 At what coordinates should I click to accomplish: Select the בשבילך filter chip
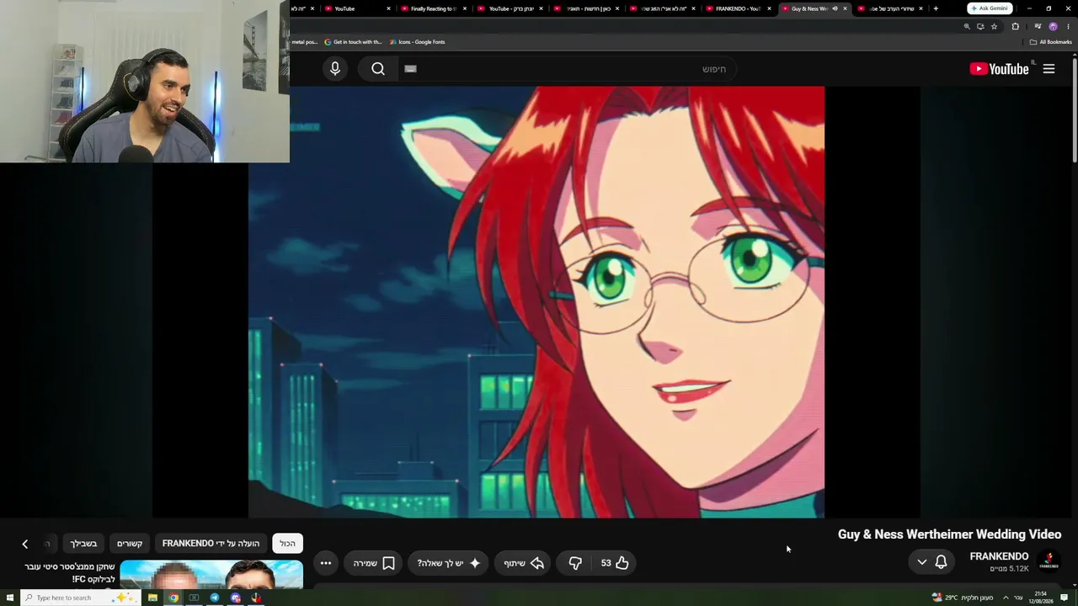click(83, 544)
